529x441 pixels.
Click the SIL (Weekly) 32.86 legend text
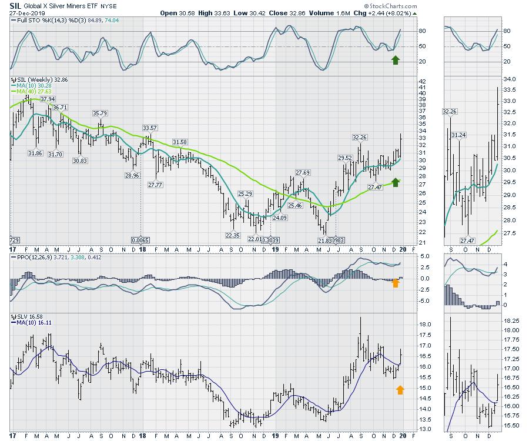[x=42, y=80]
